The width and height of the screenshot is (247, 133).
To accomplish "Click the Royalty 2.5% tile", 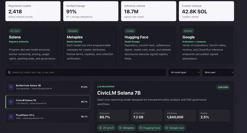I will pos(214,116).
